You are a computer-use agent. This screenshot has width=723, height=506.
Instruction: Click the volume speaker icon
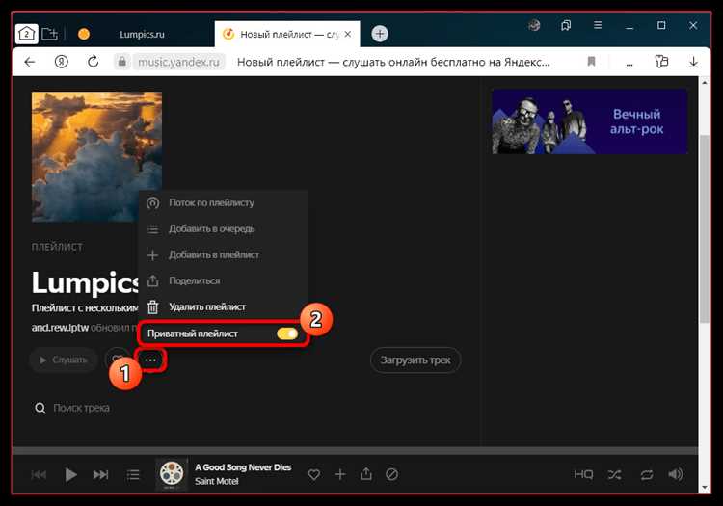[x=676, y=474]
